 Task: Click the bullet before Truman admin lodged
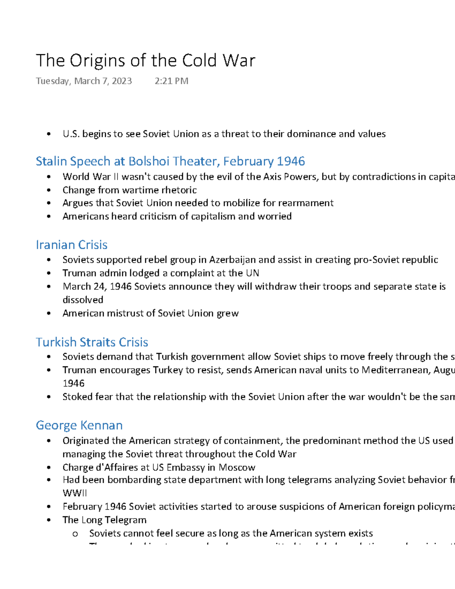(x=49, y=273)
